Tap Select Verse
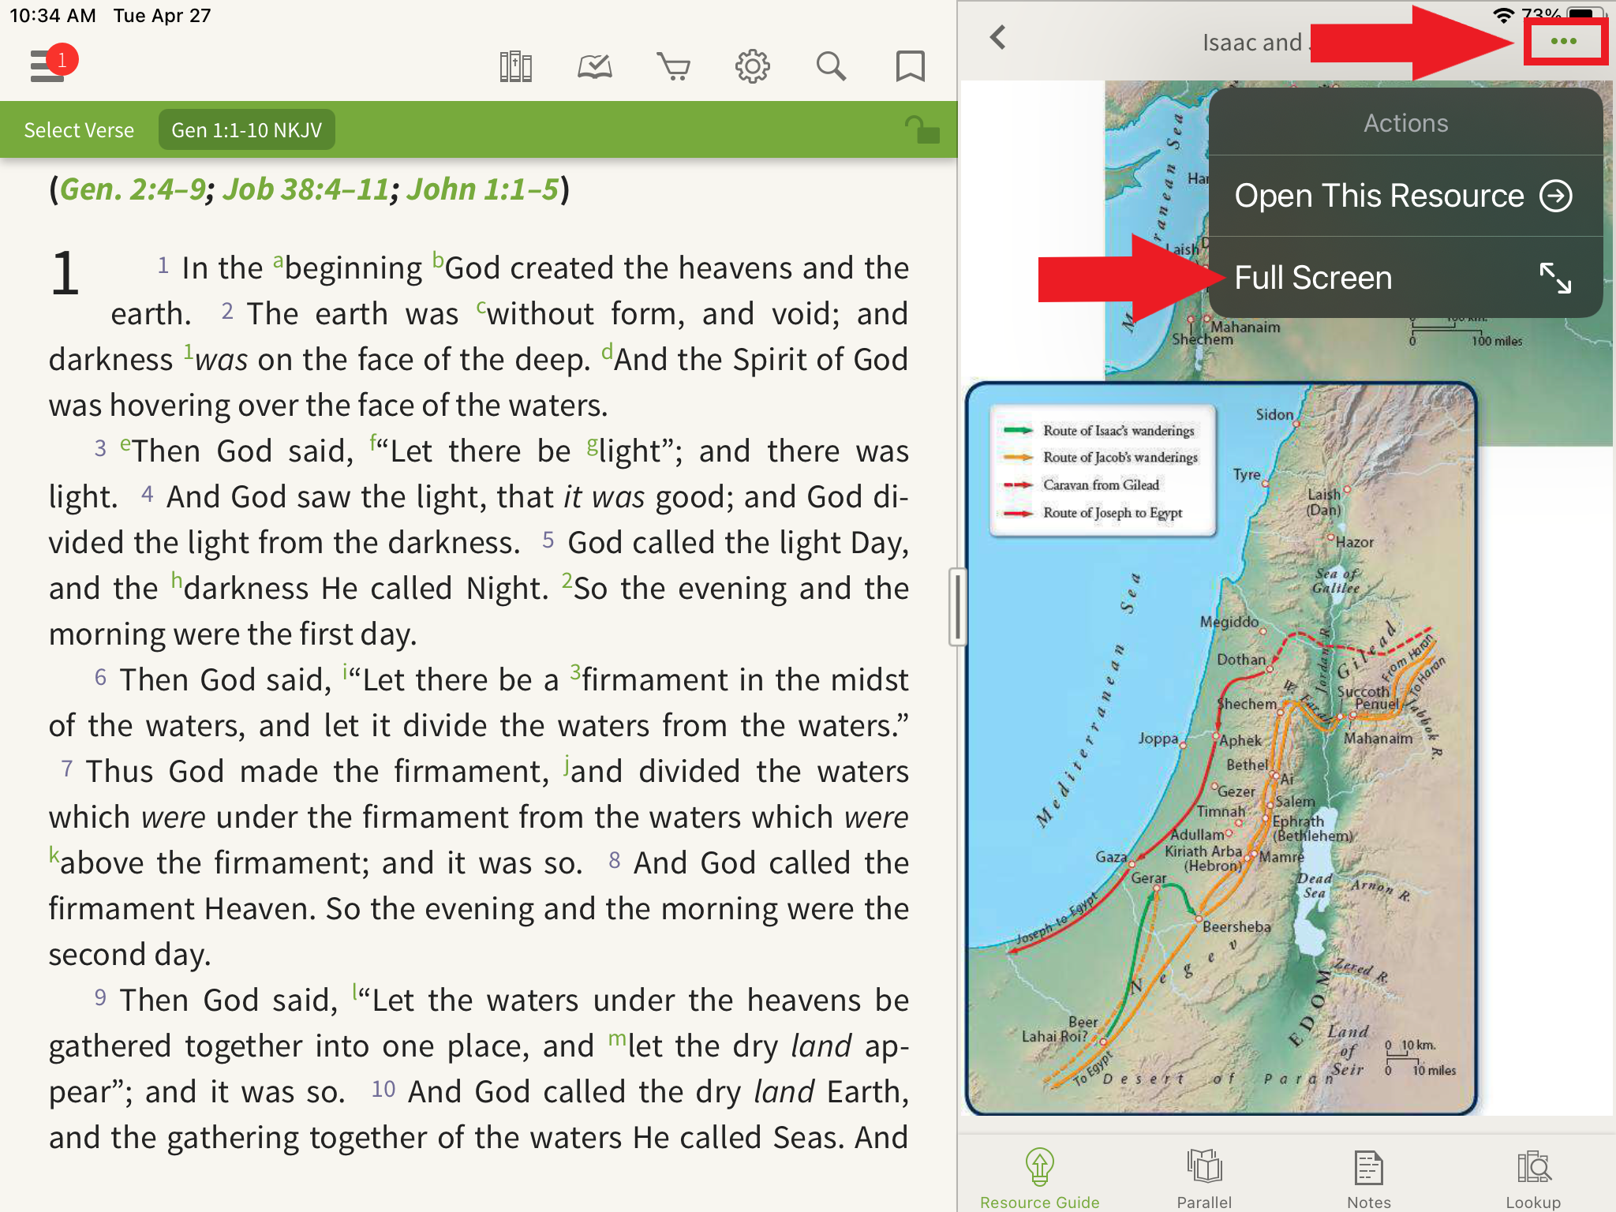The width and height of the screenshot is (1616, 1212). (79, 130)
